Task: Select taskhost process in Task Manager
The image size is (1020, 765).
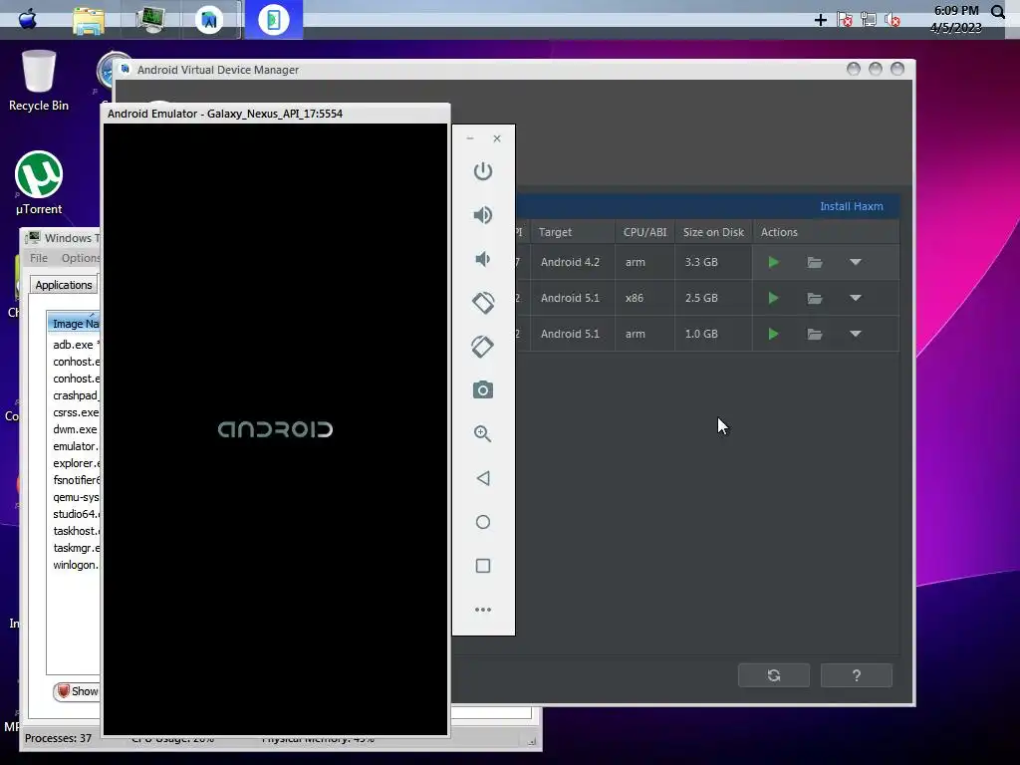Action: 76,531
